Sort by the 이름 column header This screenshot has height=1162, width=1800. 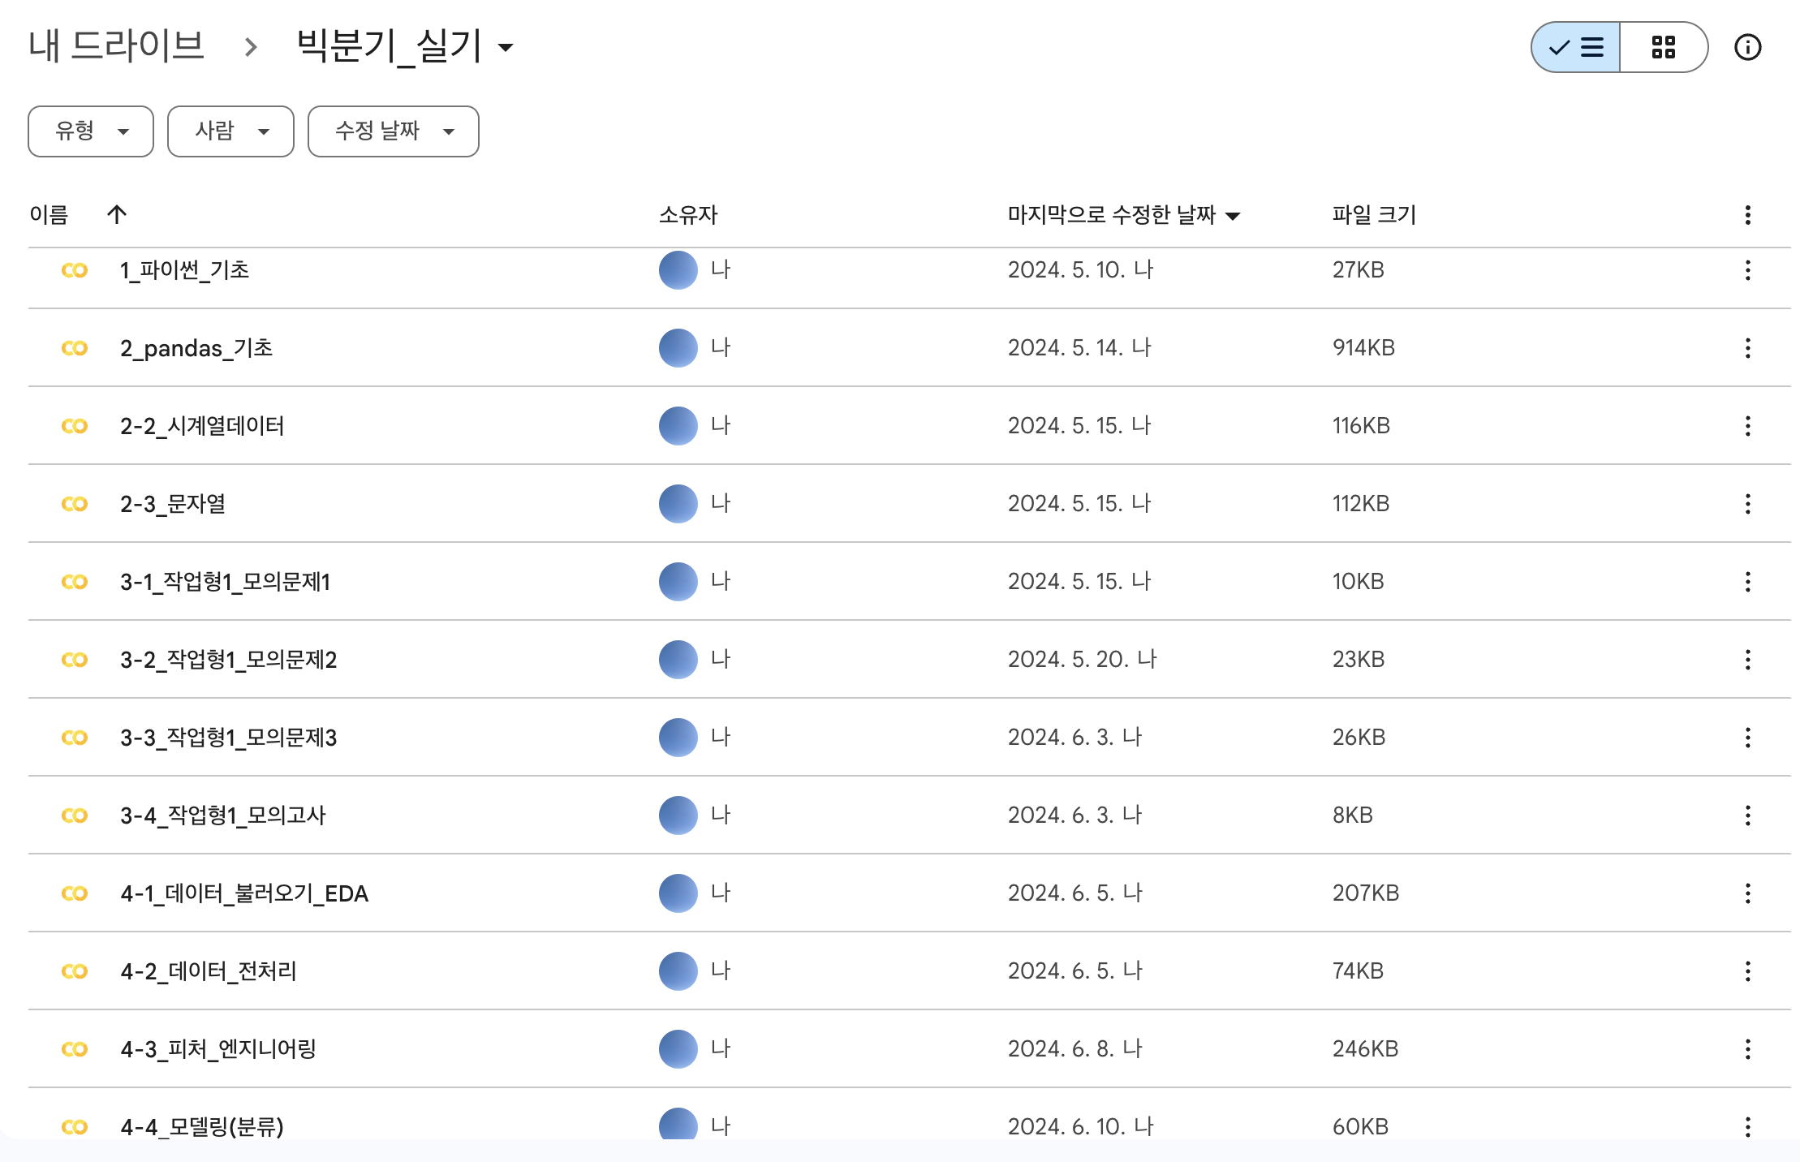click(49, 215)
